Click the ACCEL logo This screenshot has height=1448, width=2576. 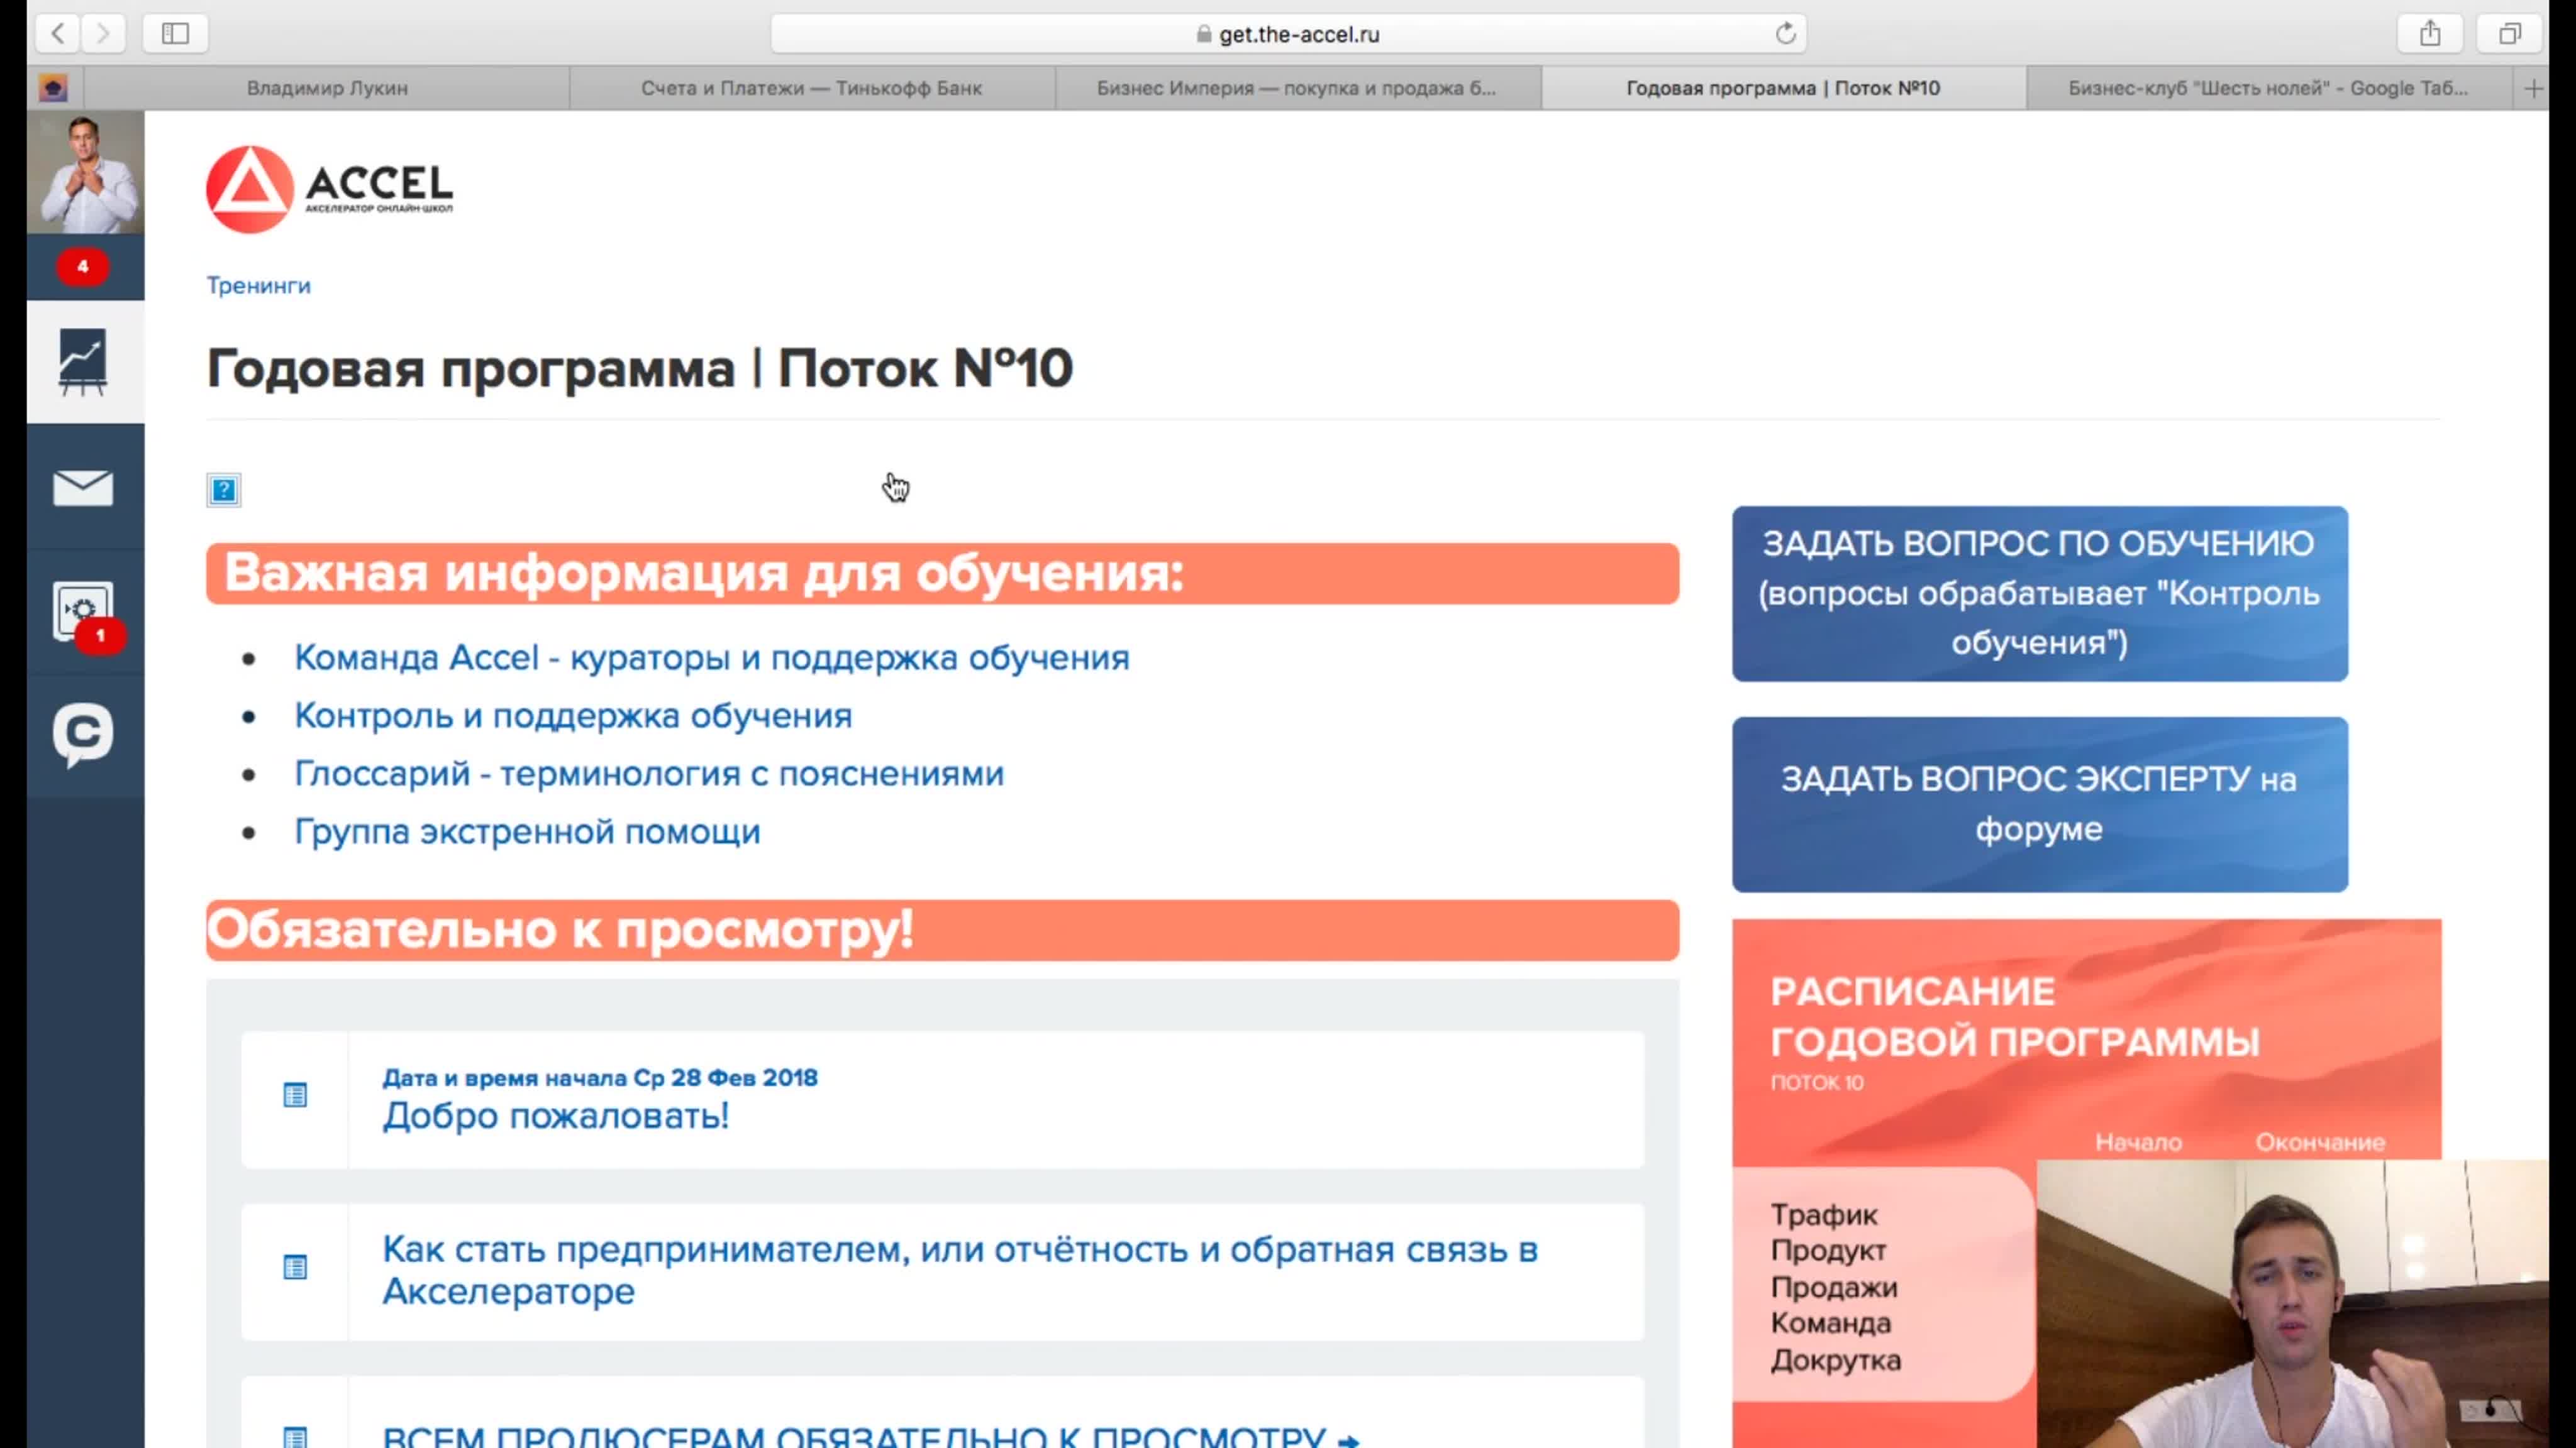[329, 189]
